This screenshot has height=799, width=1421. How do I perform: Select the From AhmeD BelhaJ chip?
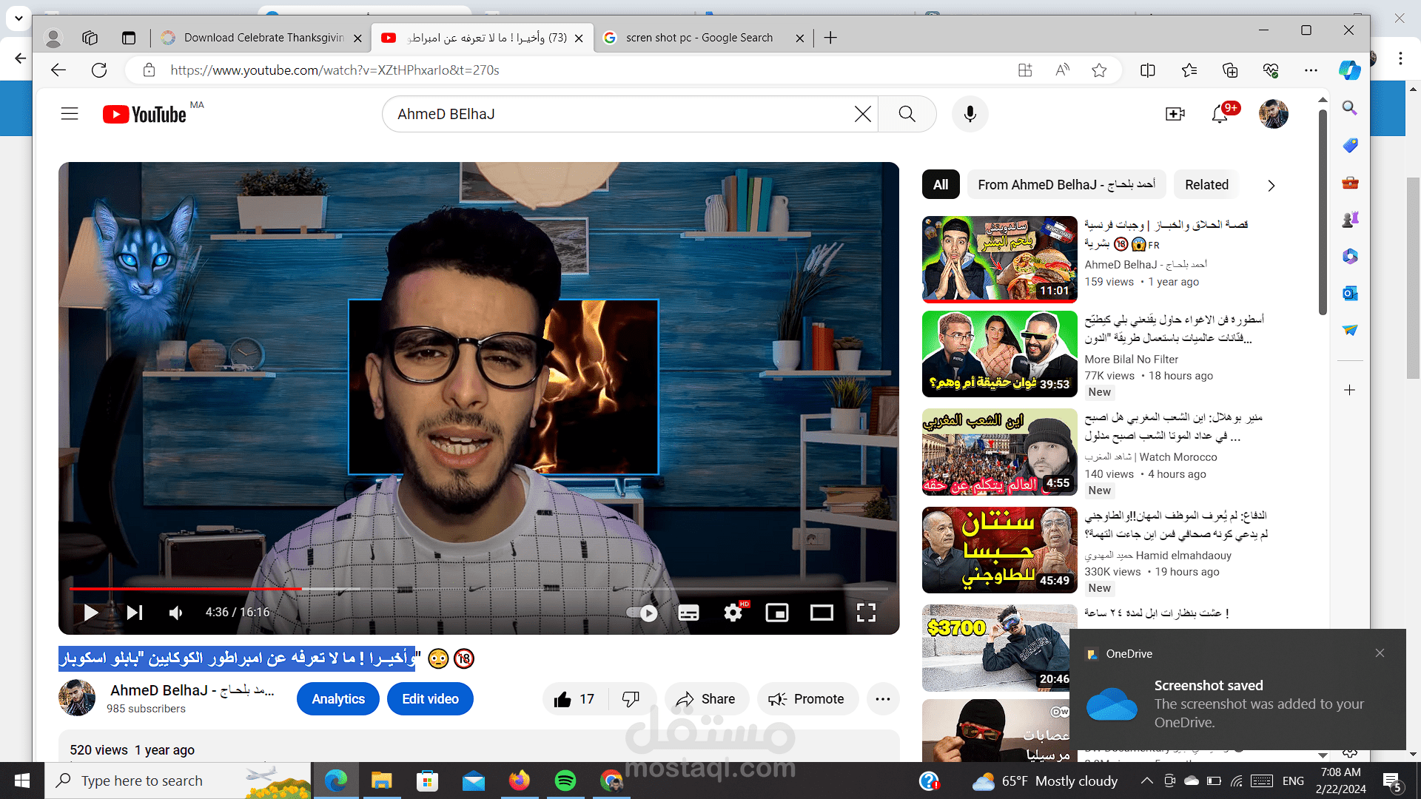pyautogui.click(x=1066, y=185)
